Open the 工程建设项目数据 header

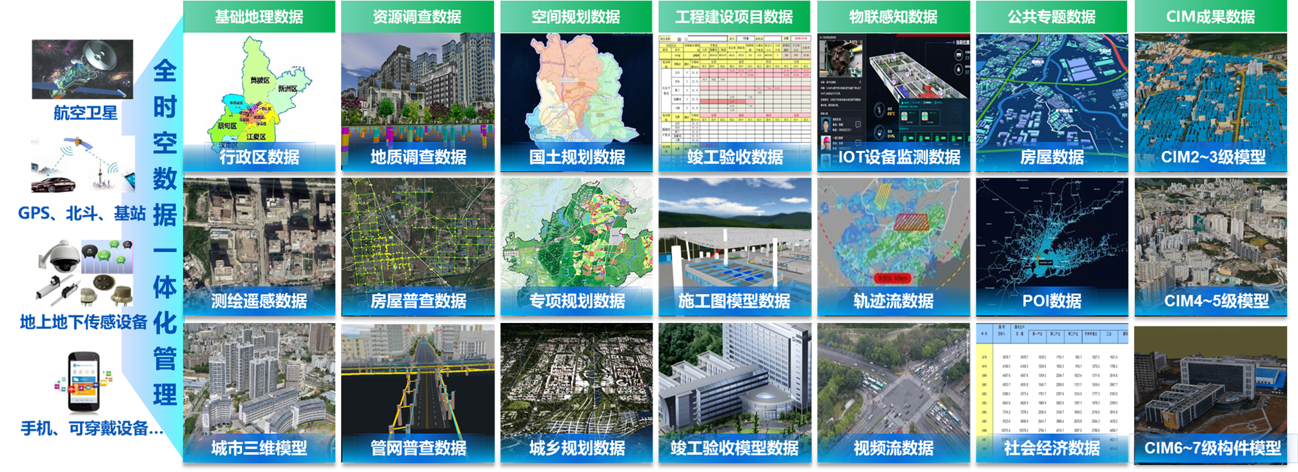(x=734, y=17)
